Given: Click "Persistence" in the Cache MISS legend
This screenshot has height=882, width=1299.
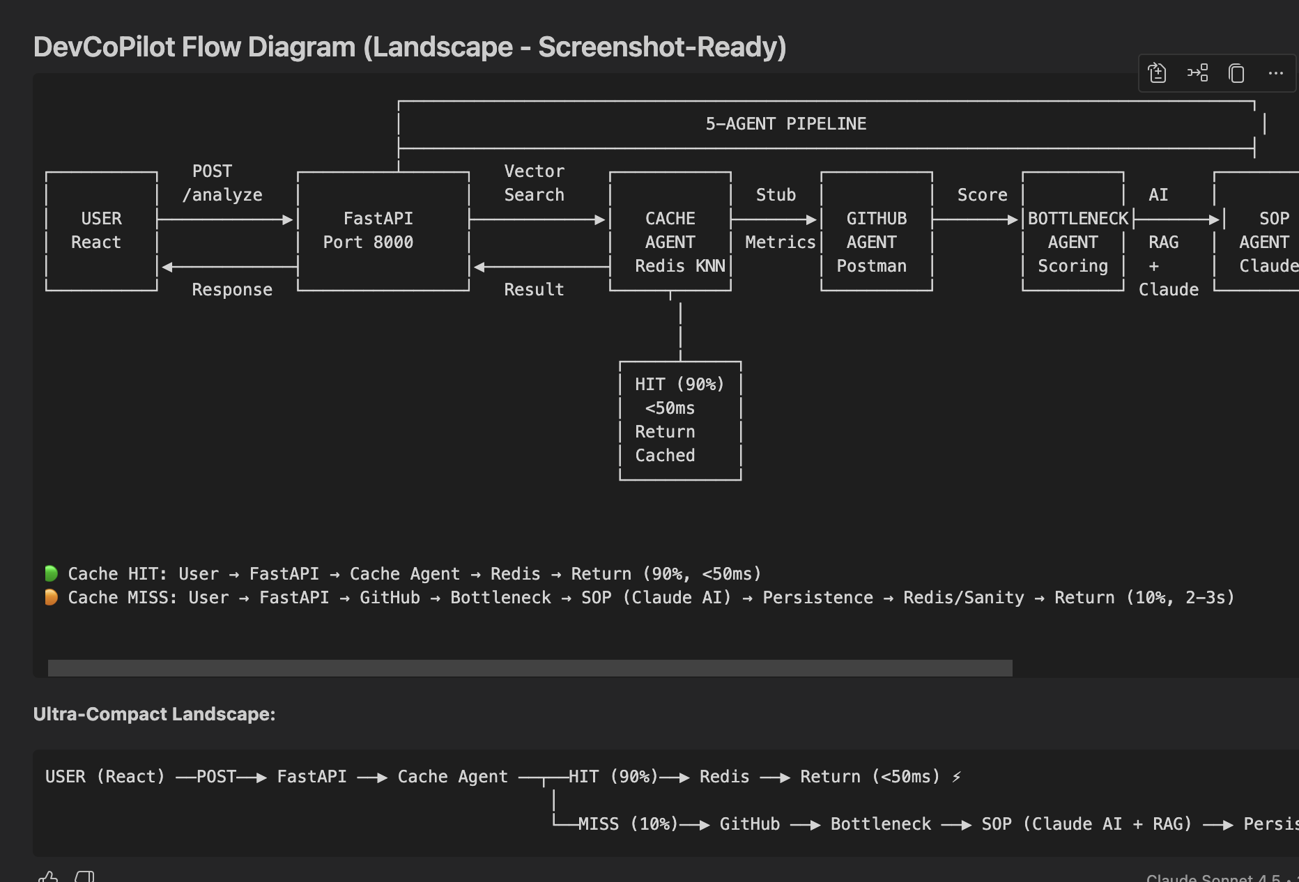Looking at the screenshot, I should 817,598.
